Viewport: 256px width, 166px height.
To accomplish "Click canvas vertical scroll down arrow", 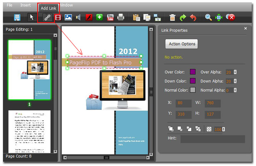I will pyautogui.click(x=151, y=154).
